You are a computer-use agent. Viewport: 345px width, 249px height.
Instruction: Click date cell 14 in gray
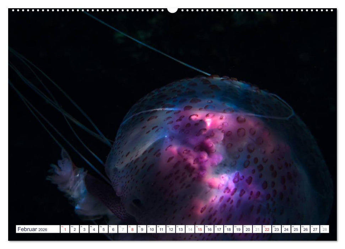coord(190,229)
